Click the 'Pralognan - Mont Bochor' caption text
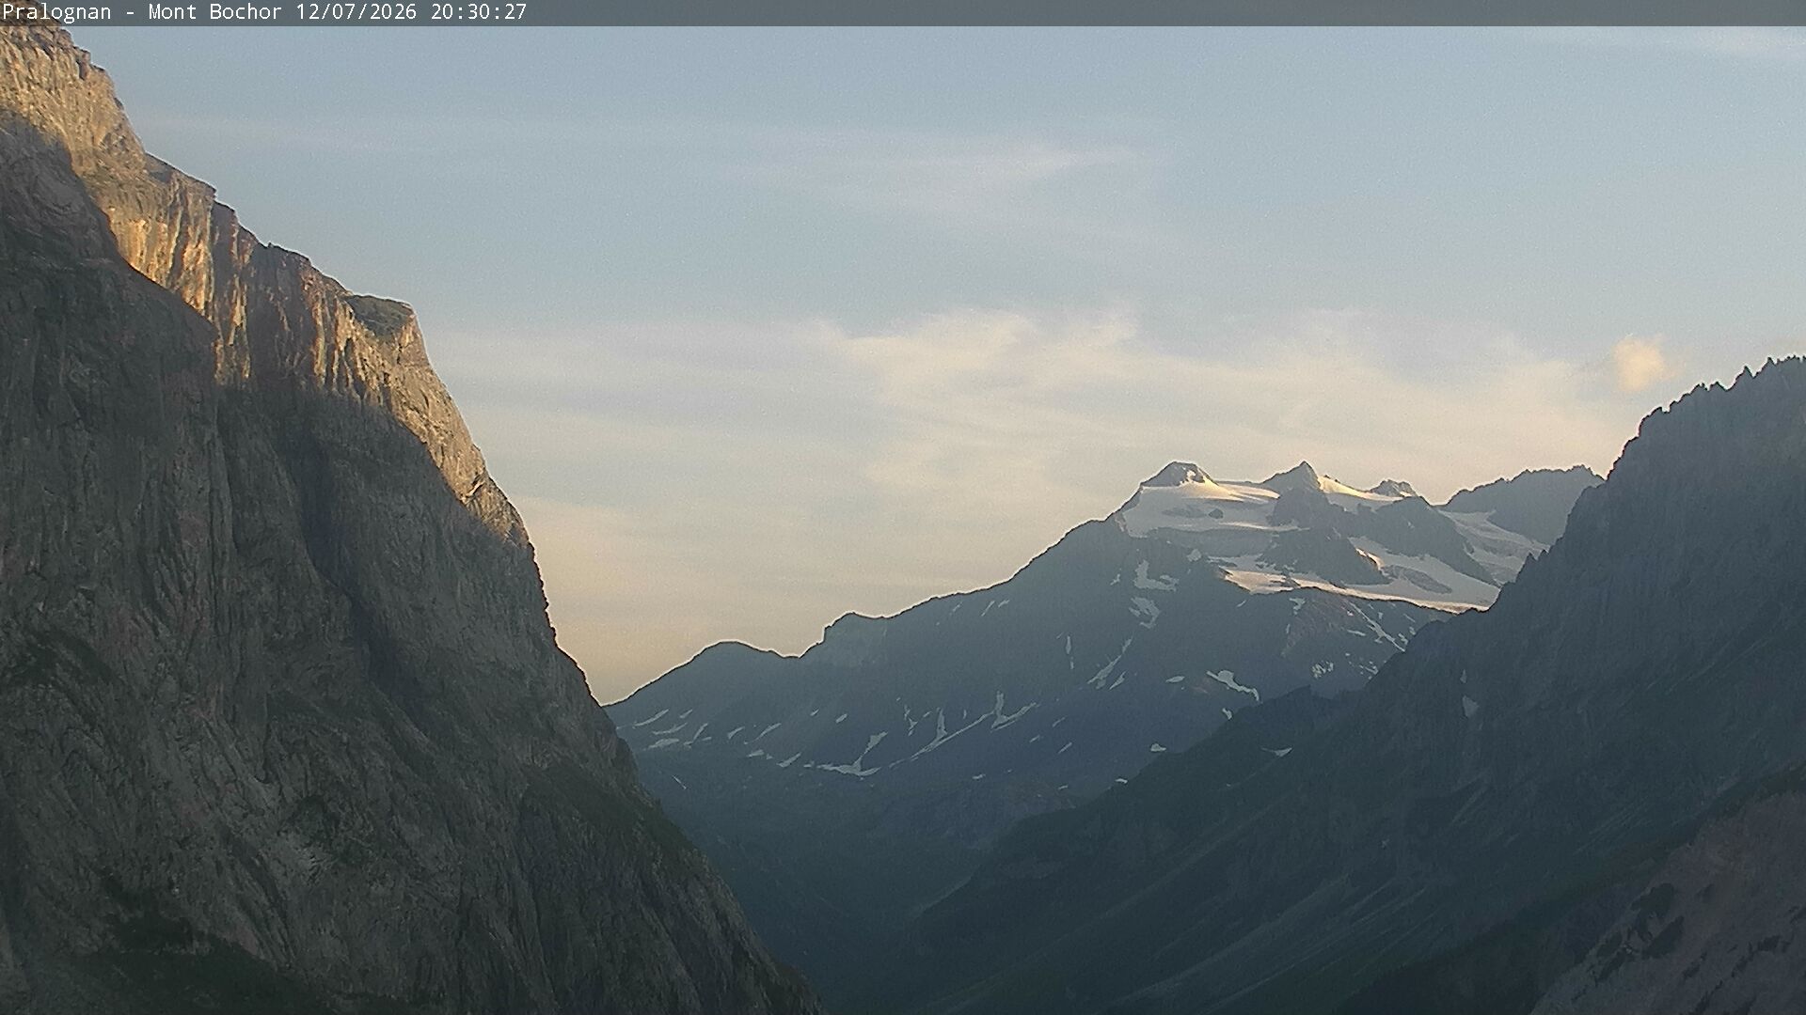This screenshot has width=1806, height=1015. [142, 12]
